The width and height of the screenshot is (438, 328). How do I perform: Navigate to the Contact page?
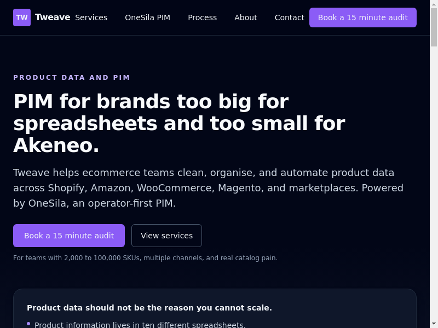pos(289,17)
